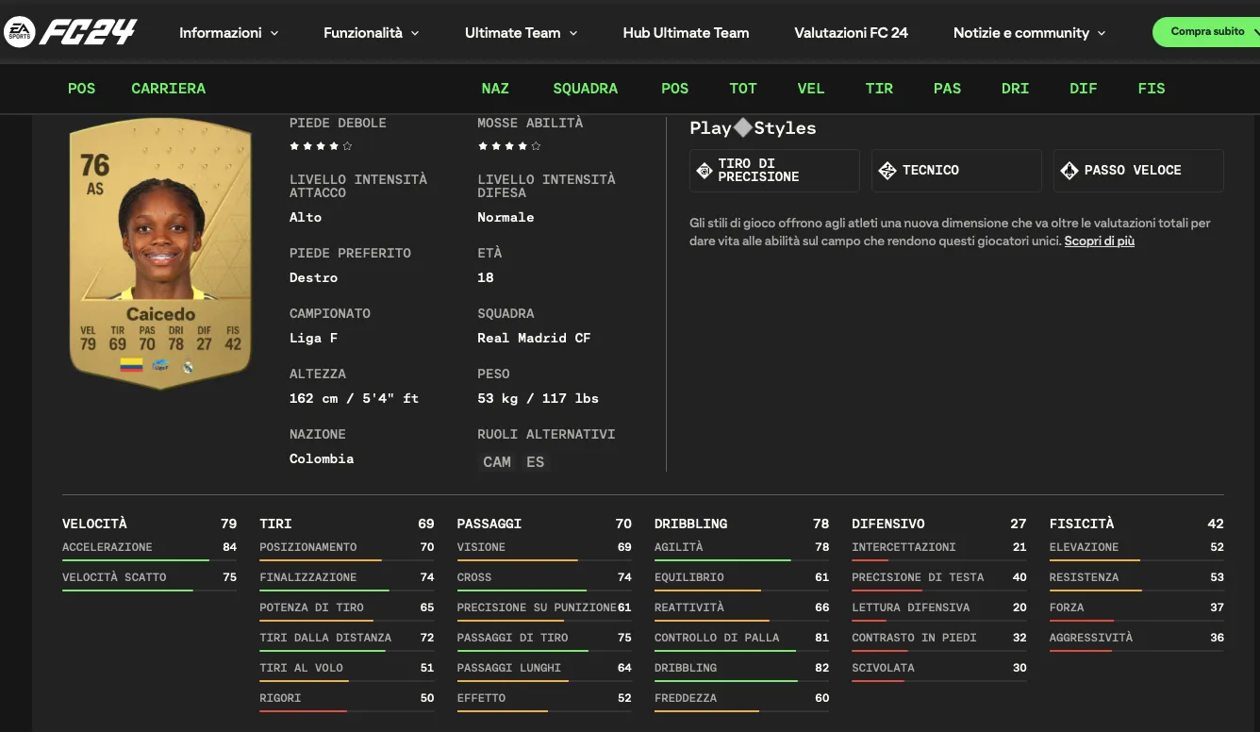Follow the Scopri di più link
The width and height of the screenshot is (1260, 732).
1099,241
